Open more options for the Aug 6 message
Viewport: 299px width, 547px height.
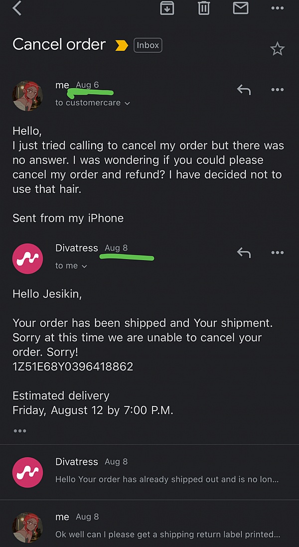pyautogui.click(x=277, y=90)
